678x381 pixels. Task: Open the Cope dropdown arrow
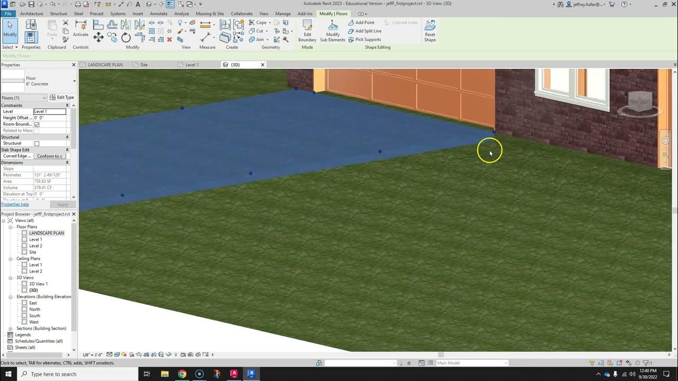(x=270, y=23)
